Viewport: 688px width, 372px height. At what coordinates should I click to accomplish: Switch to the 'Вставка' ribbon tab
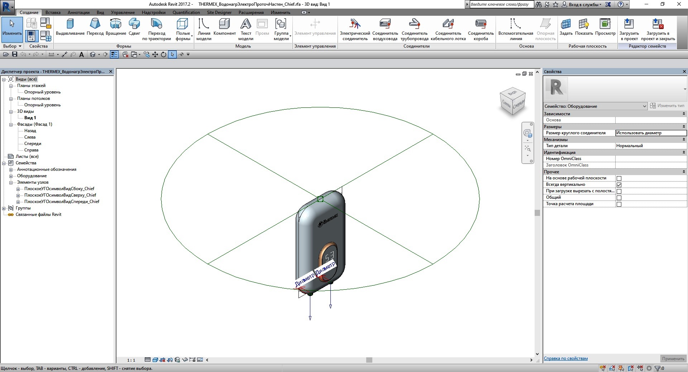pyautogui.click(x=53, y=13)
